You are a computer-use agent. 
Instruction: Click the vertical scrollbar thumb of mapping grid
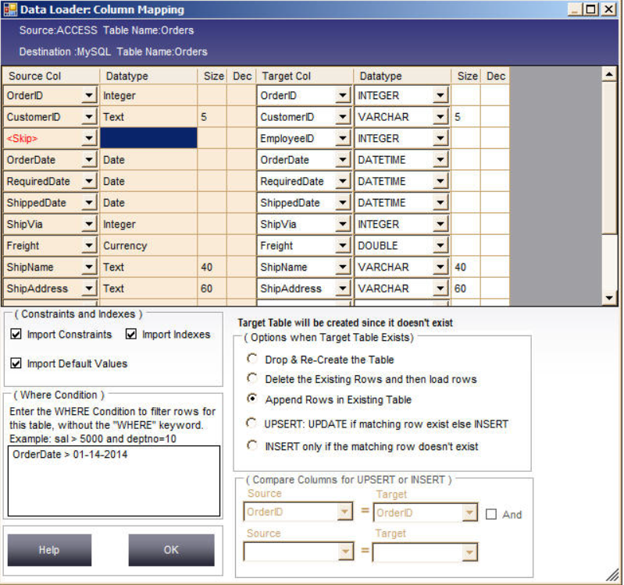coord(609,158)
